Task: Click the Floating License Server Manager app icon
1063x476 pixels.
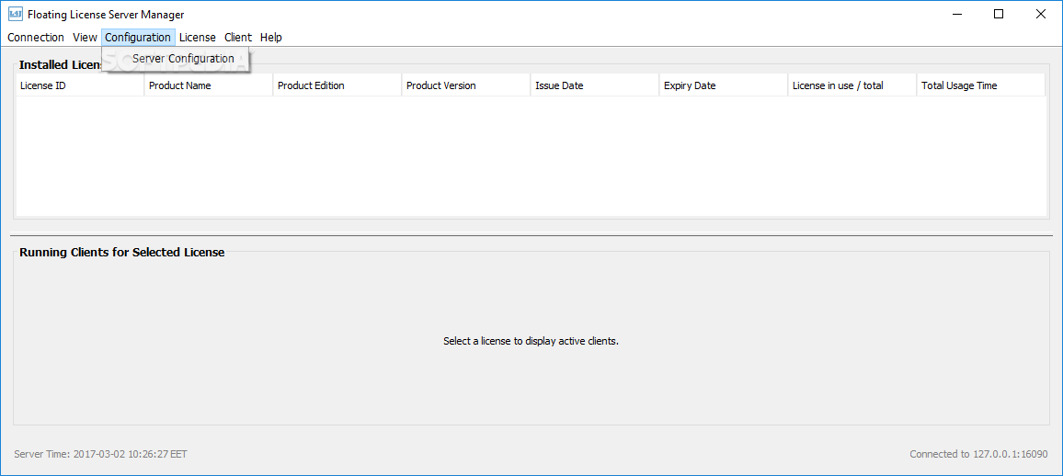Action: point(15,14)
